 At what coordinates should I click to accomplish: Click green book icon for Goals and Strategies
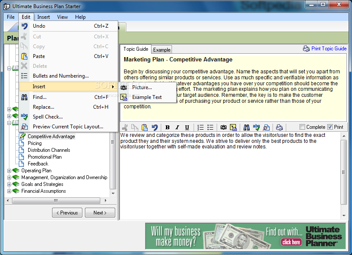16,184
